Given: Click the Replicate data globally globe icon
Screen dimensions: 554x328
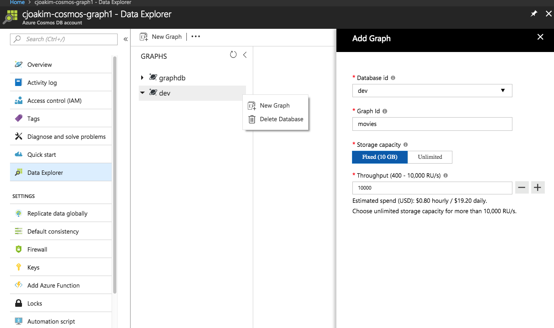Looking at the screenshot, I should pos(18,213).
